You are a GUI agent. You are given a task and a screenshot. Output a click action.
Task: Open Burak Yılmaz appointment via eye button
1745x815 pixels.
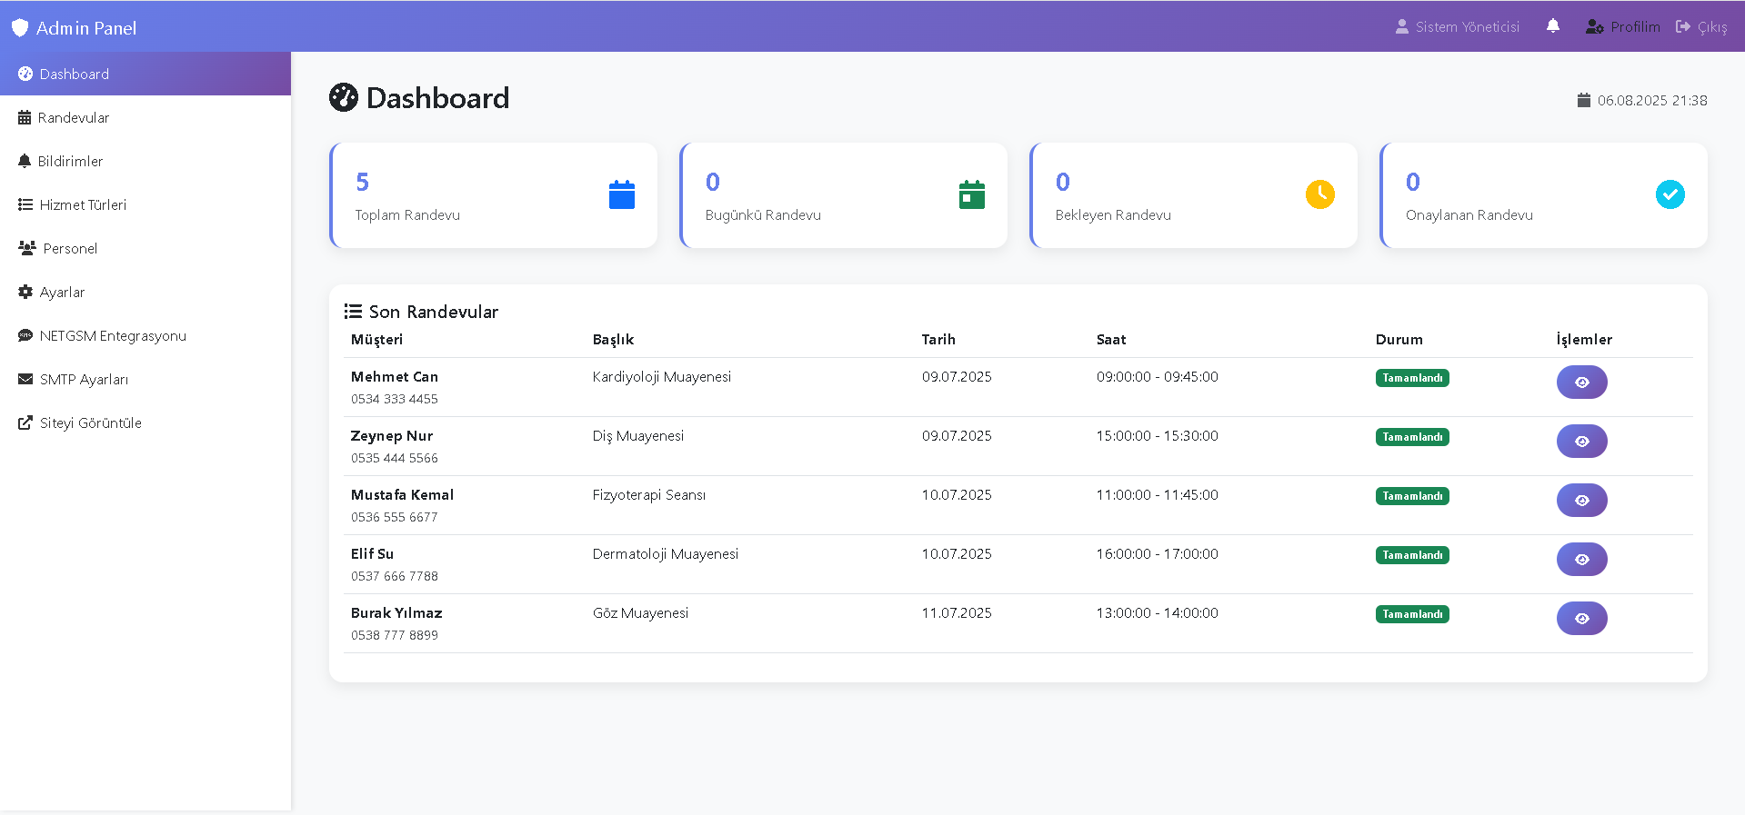click(1581, 619)
